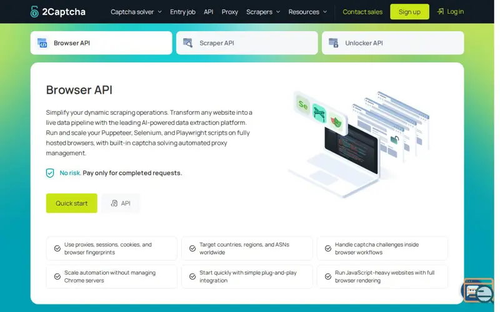Click the "Scale automation without managing" card
The image size is (500, 312).
click(112, 276)
